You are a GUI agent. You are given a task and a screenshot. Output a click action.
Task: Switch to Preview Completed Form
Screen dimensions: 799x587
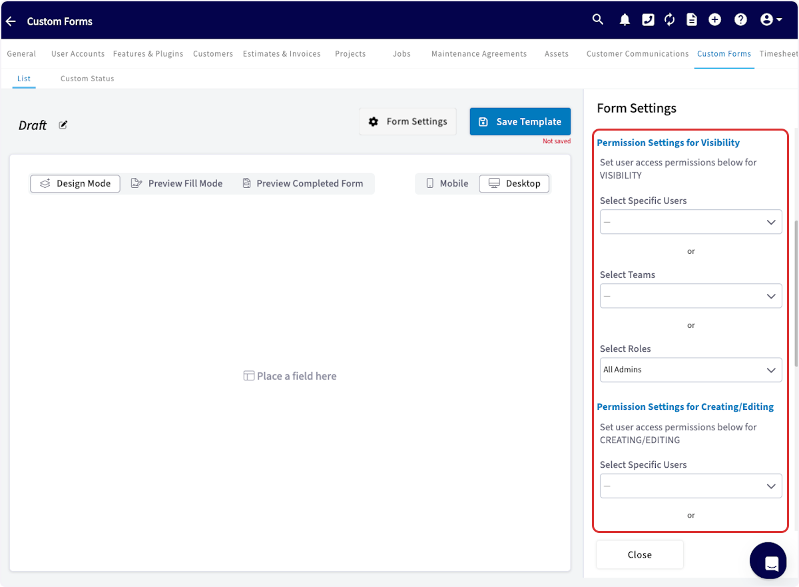click(303, 183)
